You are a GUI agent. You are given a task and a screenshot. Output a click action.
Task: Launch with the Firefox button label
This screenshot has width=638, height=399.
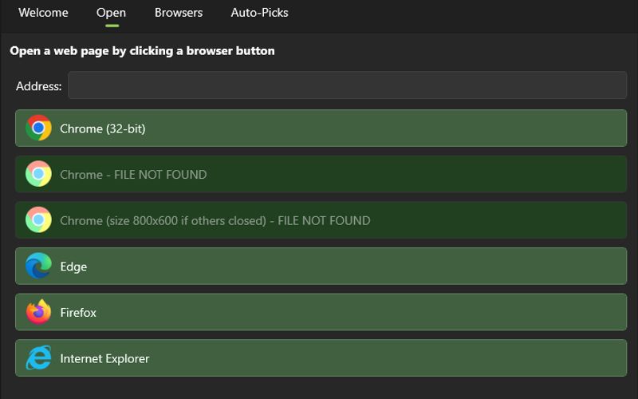click(78, 312)
